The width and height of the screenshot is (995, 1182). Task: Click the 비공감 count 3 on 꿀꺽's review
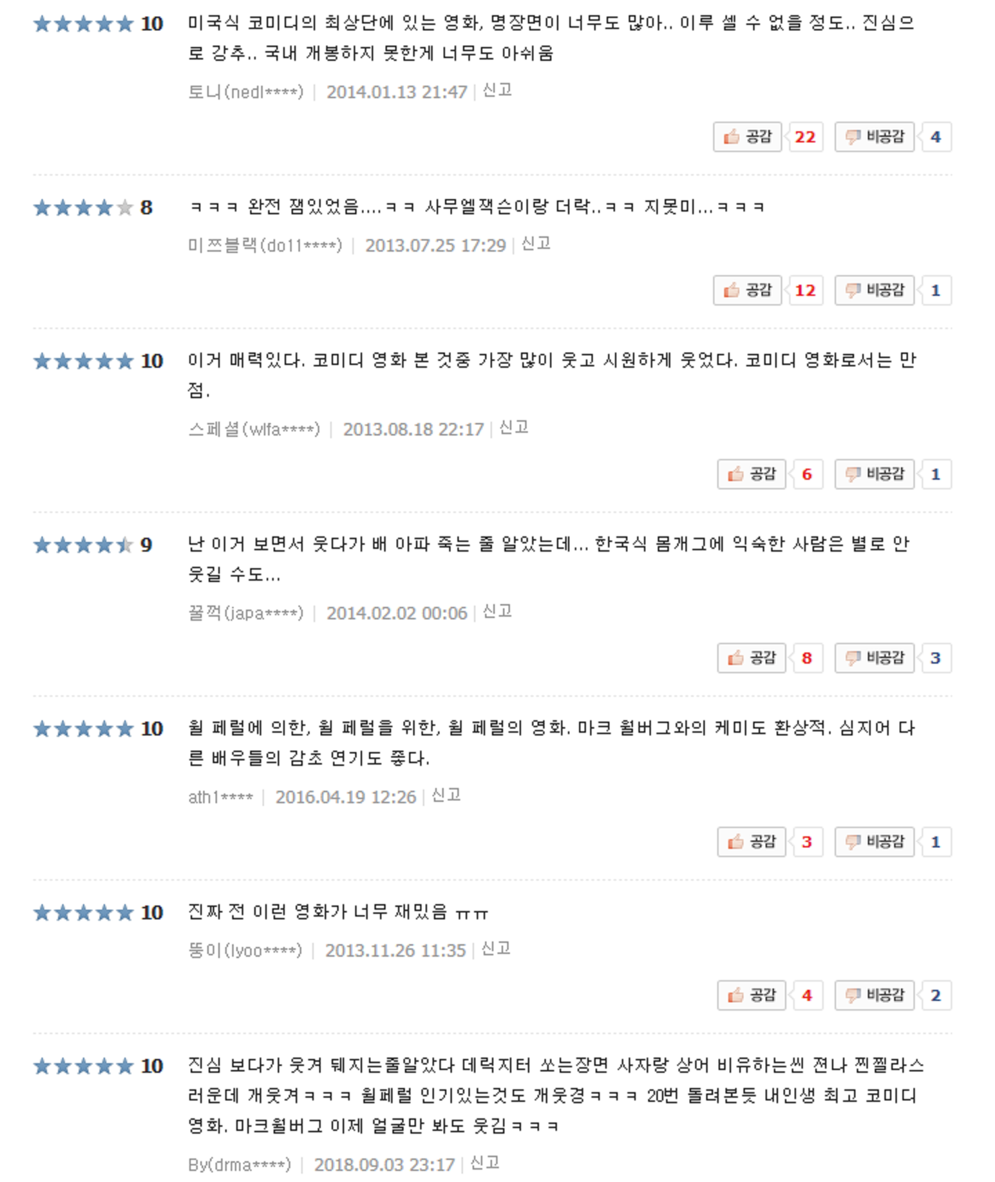936,658
